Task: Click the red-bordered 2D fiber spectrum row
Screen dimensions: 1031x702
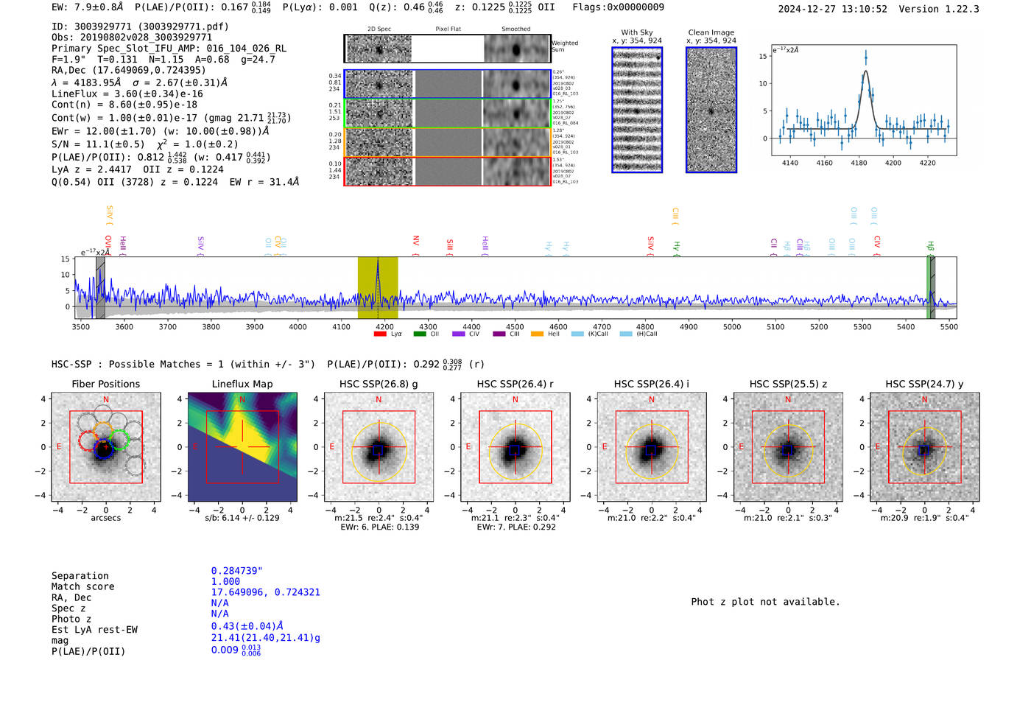Action: (x=448, y=171)
